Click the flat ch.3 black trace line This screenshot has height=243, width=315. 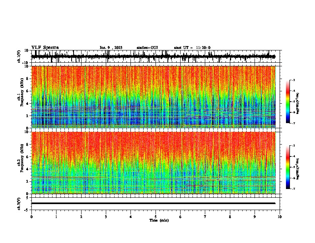154,203
